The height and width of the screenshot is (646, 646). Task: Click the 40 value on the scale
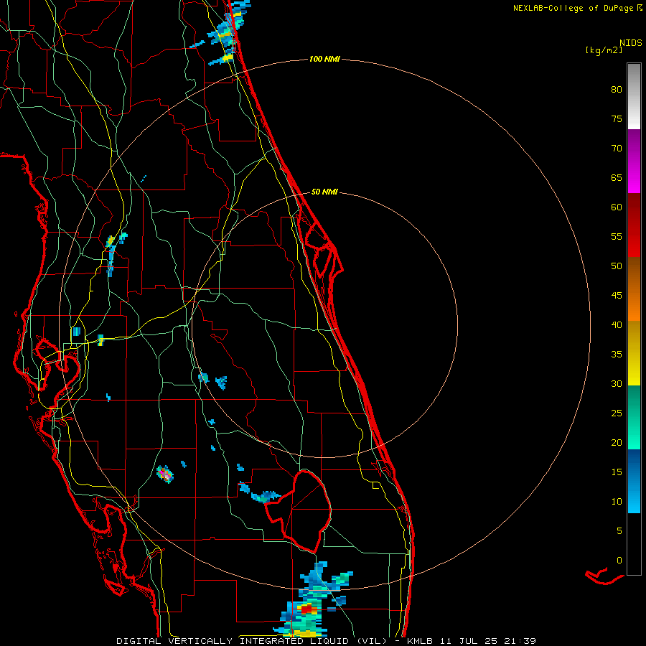[x=617, y=325]
